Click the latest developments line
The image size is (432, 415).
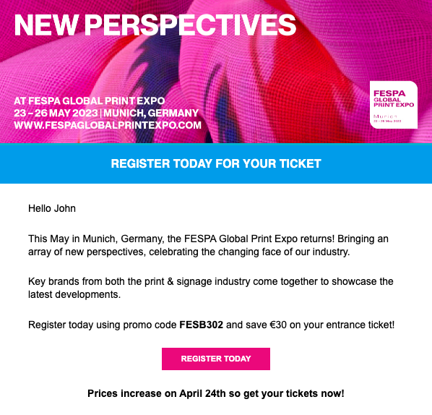pos(74,294)
